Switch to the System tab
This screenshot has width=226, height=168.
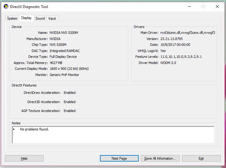click(x=12, y=18)
